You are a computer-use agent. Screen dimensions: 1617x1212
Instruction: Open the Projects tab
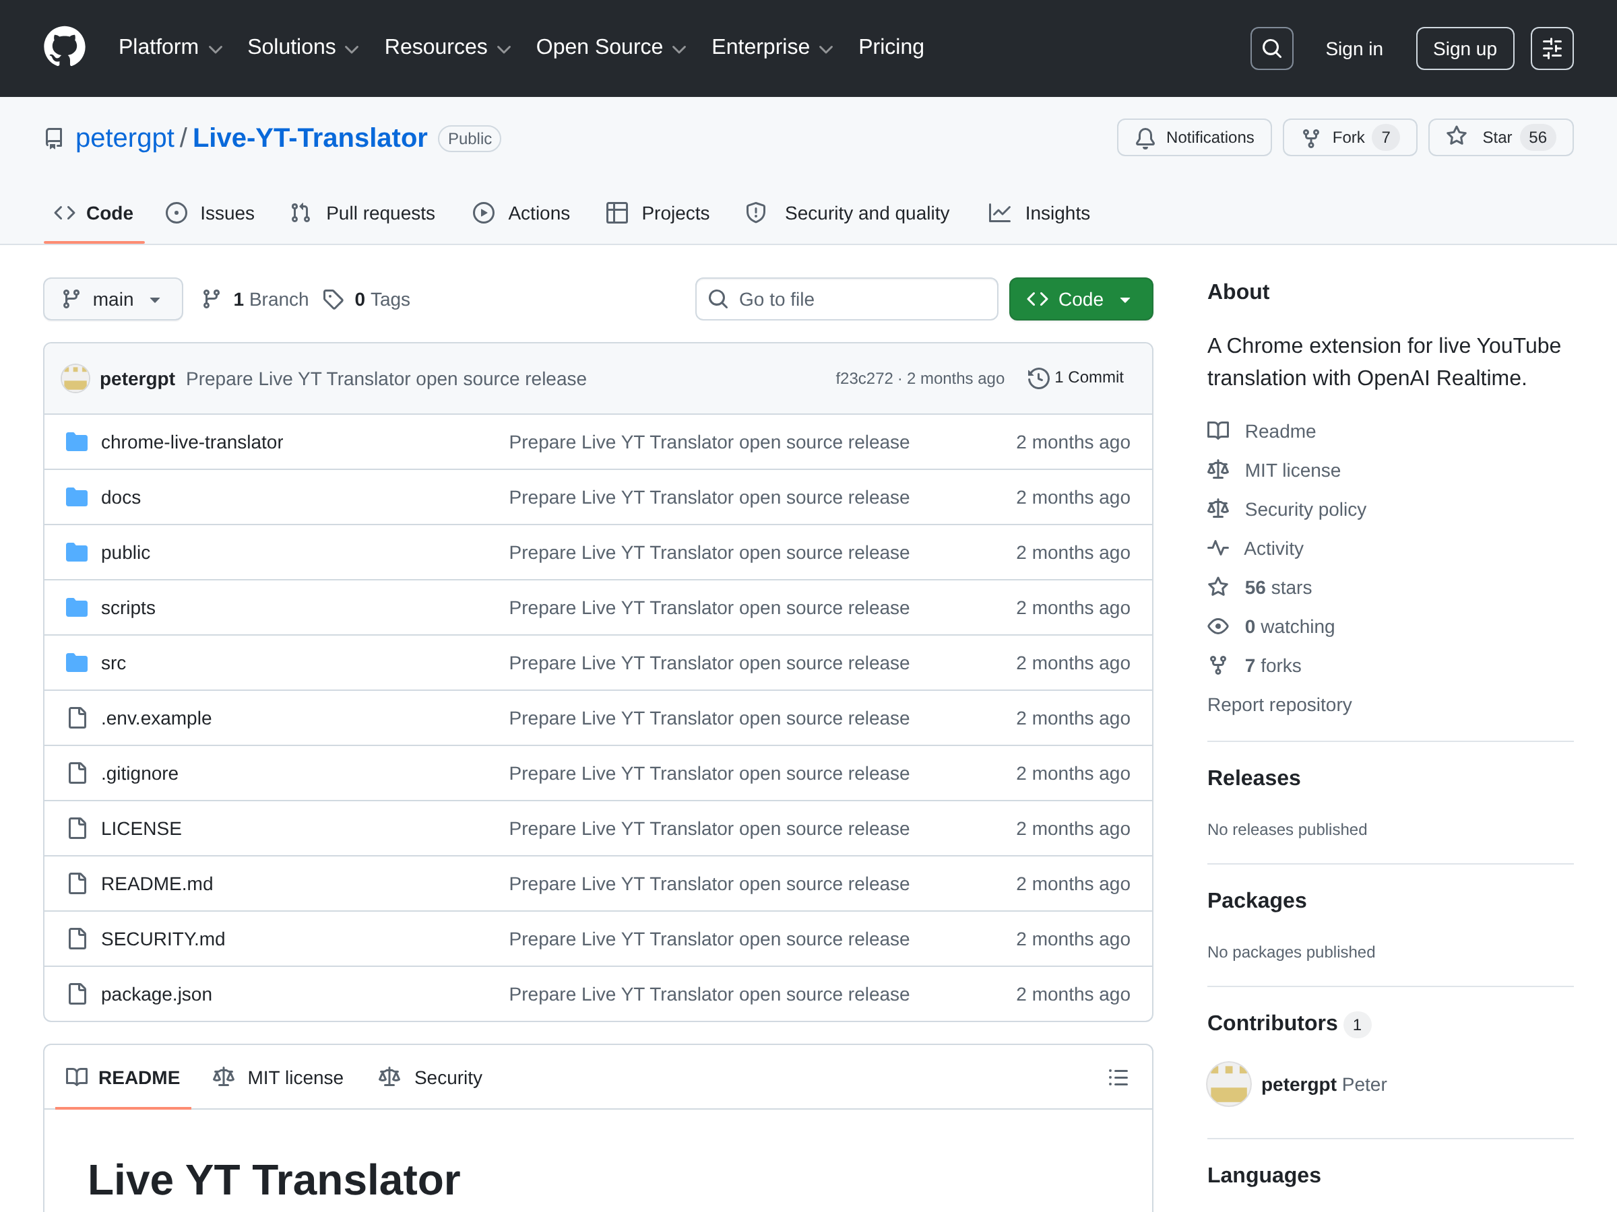click(658, 213)
